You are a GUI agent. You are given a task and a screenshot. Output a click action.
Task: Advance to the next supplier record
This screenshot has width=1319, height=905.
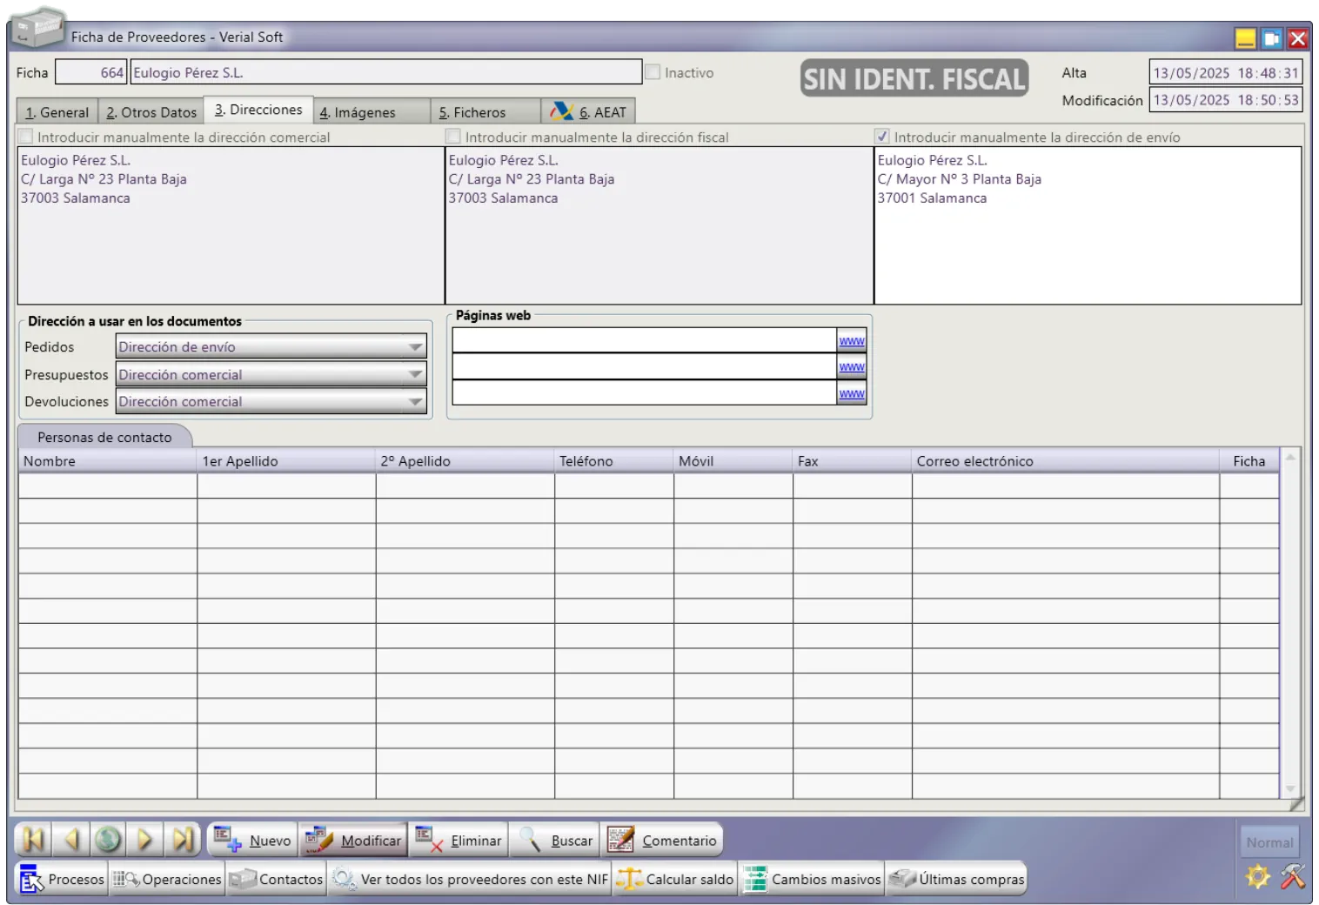coord(145,840)
